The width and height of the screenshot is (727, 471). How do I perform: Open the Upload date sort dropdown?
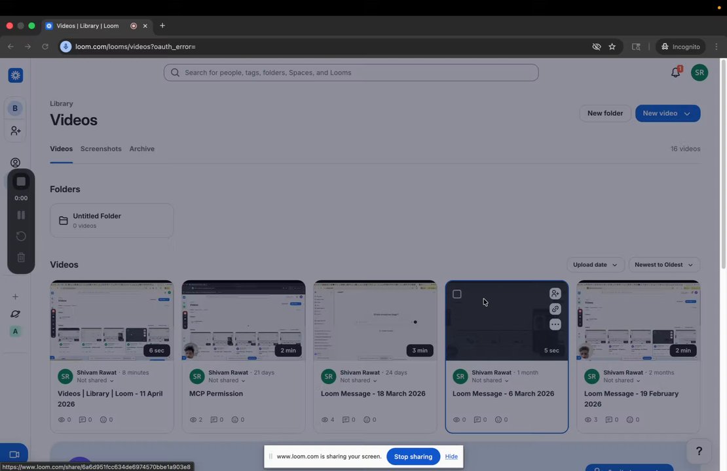tap(595, 265)
